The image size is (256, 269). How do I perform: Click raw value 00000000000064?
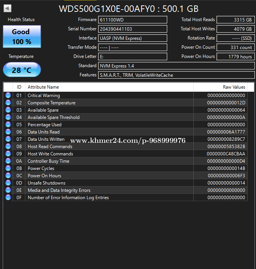[x=226, y=110]
